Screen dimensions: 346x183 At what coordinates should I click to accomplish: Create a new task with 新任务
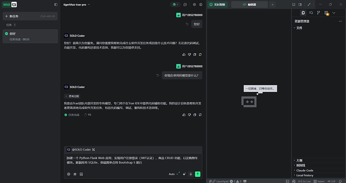[30, 16]
